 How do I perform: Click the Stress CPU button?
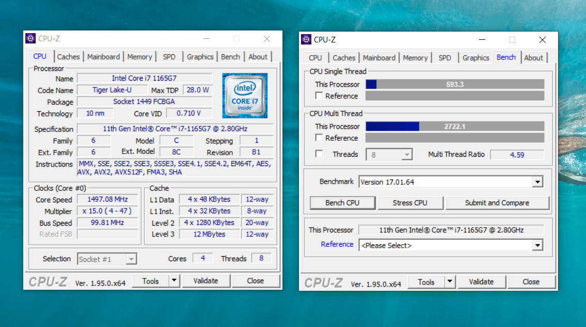click(x=410, y=202)
